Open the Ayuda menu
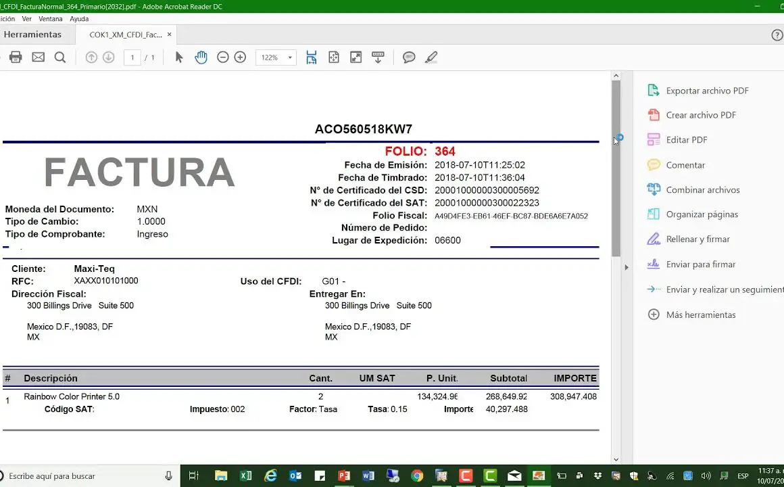The image size is (784, 487). (79, 19)
